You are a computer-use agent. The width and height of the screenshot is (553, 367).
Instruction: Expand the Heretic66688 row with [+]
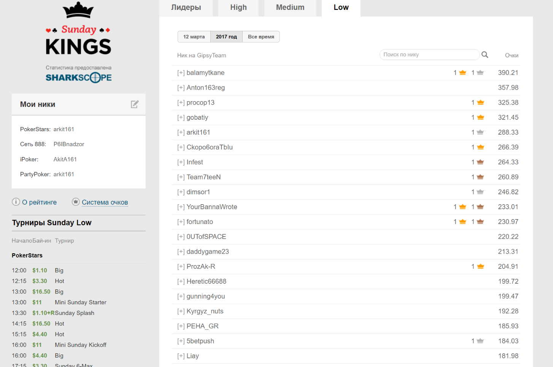pos(181,281)
